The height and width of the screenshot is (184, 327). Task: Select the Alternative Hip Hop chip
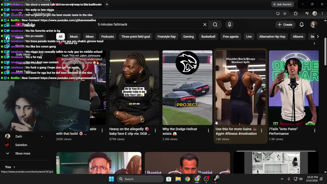[272, 37]
